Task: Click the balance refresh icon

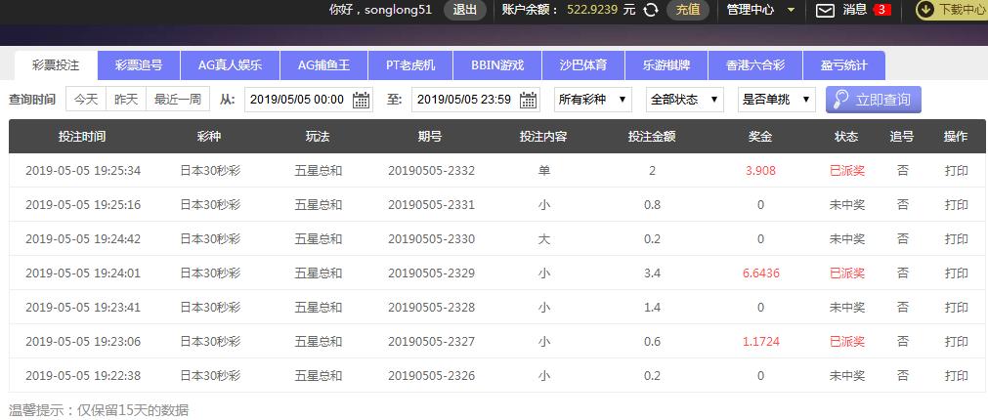Action: tap(651, 10)
